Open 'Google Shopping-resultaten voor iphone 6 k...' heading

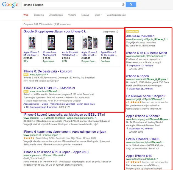tap(56, 31)
